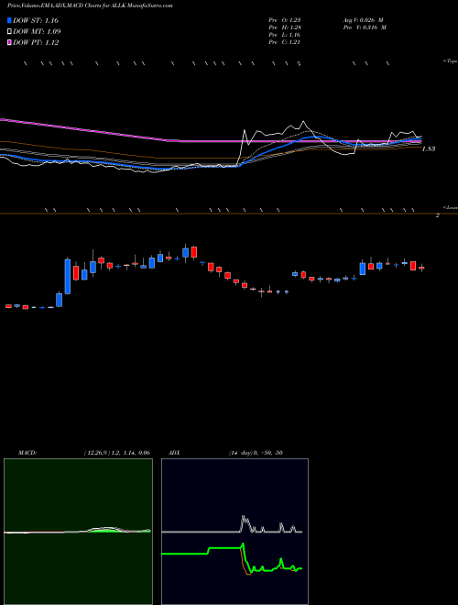This screenshot has width=458, height=605.
Task: Click the magenta DOW PT legend swatch
Action: tap(9, 43)
